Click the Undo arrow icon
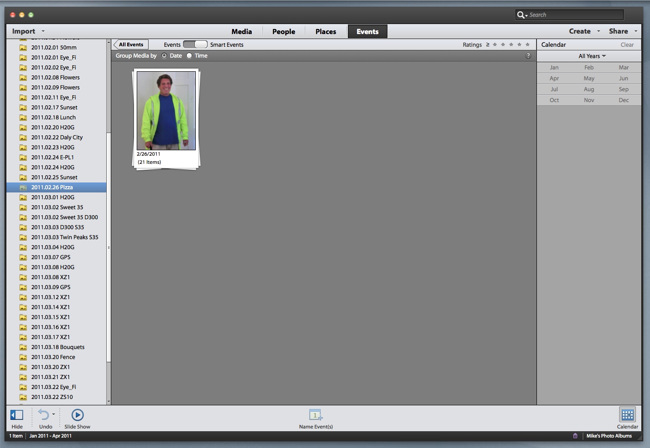Image resolution: width=650 pixels, height=448 pixels. [x=44, y=414]
